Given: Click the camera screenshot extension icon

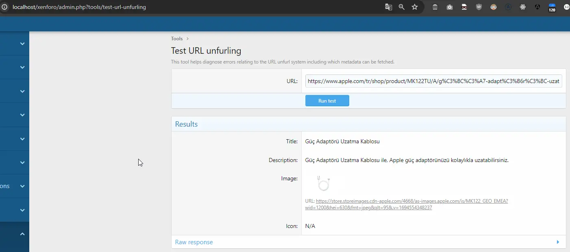Looking at the screenshot, I should point(450,7).
